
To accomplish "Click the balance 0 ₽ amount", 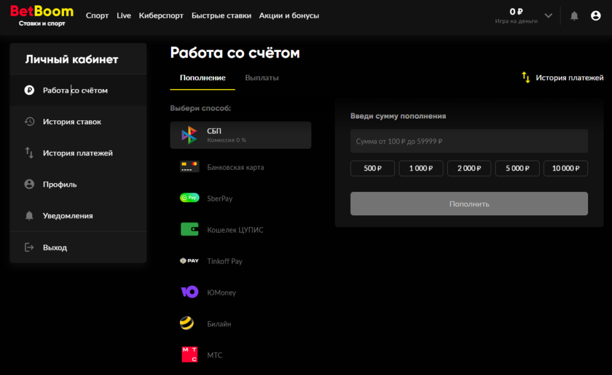I will 516,12.
